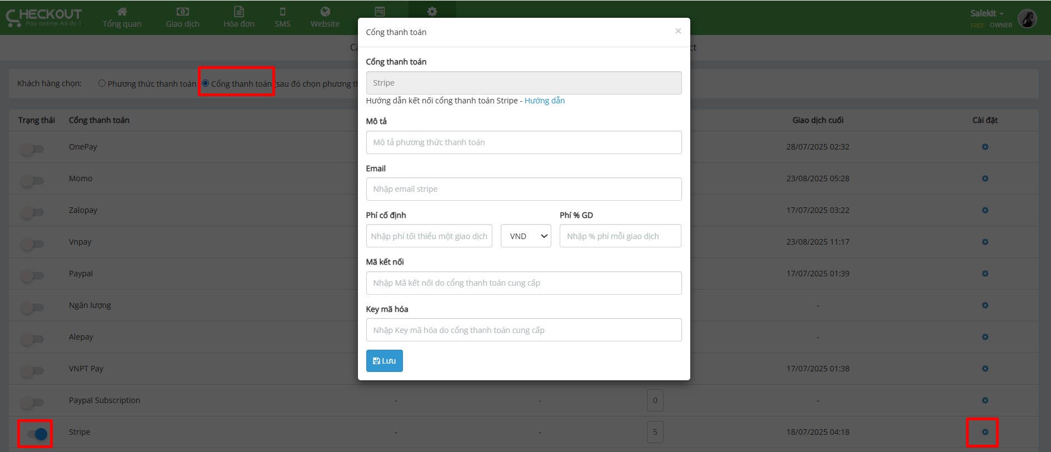This screenshot has width=1051, height=452.
Task: Click the OnePay gateway name
Action: [x=83, y=147]
